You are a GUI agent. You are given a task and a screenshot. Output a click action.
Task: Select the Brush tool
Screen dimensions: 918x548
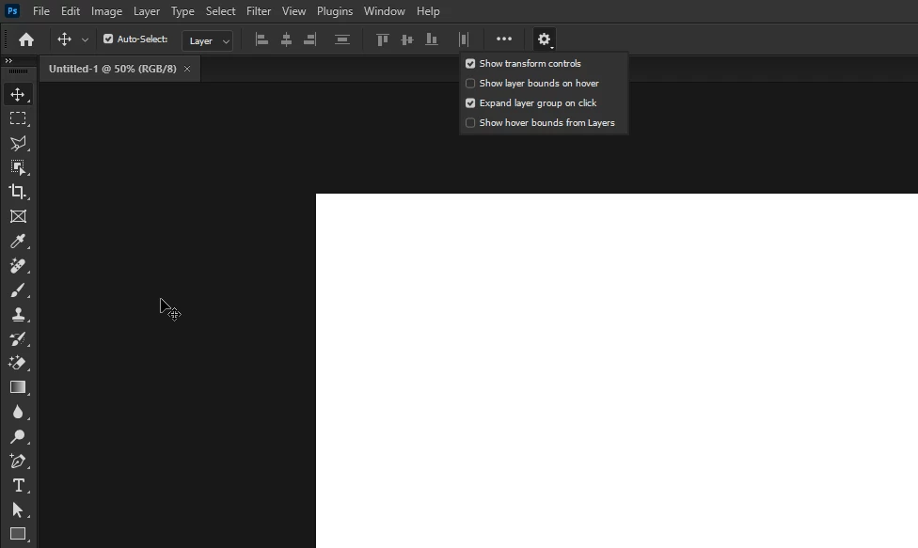18,290
